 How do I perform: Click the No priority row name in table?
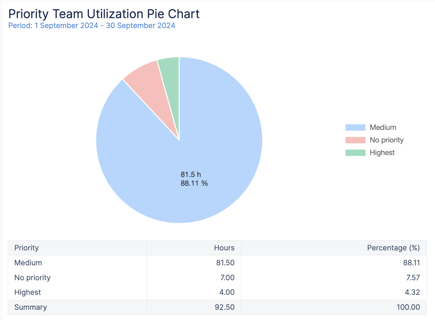tap(32, 278)
